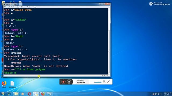Image resolution: width=172 pixels, height=96 pixels.
Task: Click the NameError message line
Action: point(36,66)
